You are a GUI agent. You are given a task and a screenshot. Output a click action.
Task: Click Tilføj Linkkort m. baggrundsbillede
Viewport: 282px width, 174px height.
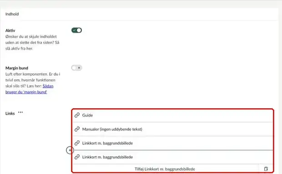click(x=165, y=169)
